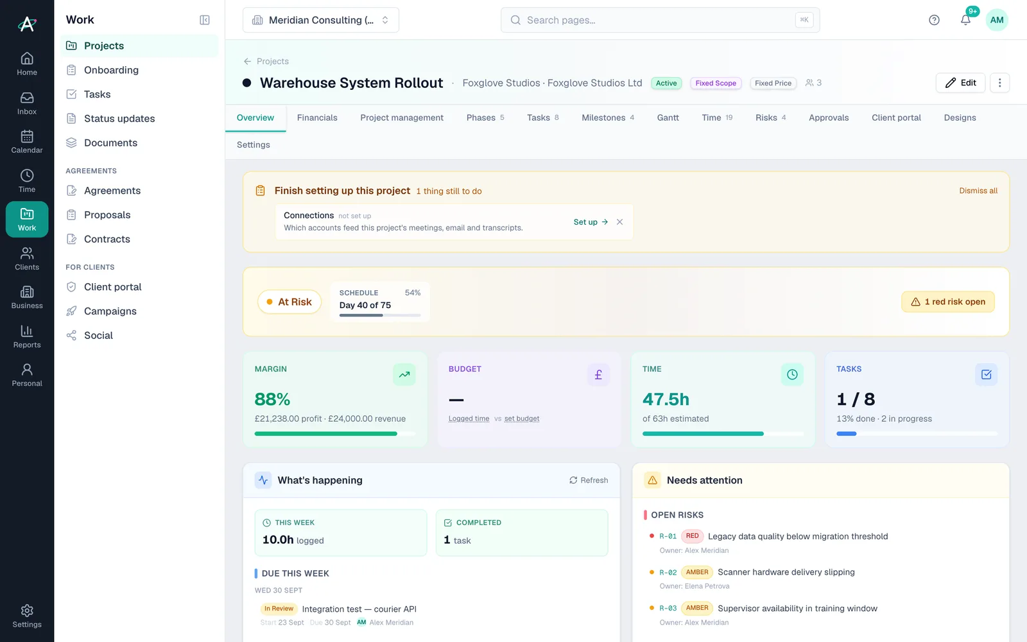
Task: Open Clients from the left rail
Action: point(27,258)
